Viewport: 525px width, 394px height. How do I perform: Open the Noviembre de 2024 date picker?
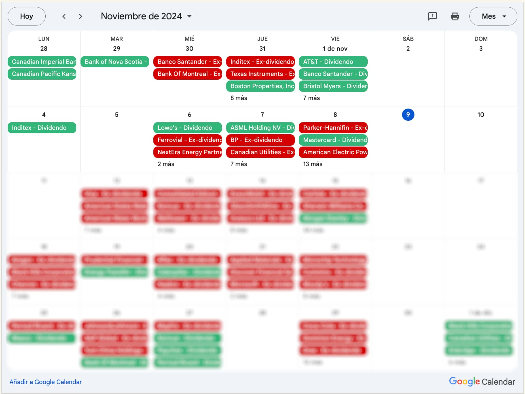tap(146, 16)
